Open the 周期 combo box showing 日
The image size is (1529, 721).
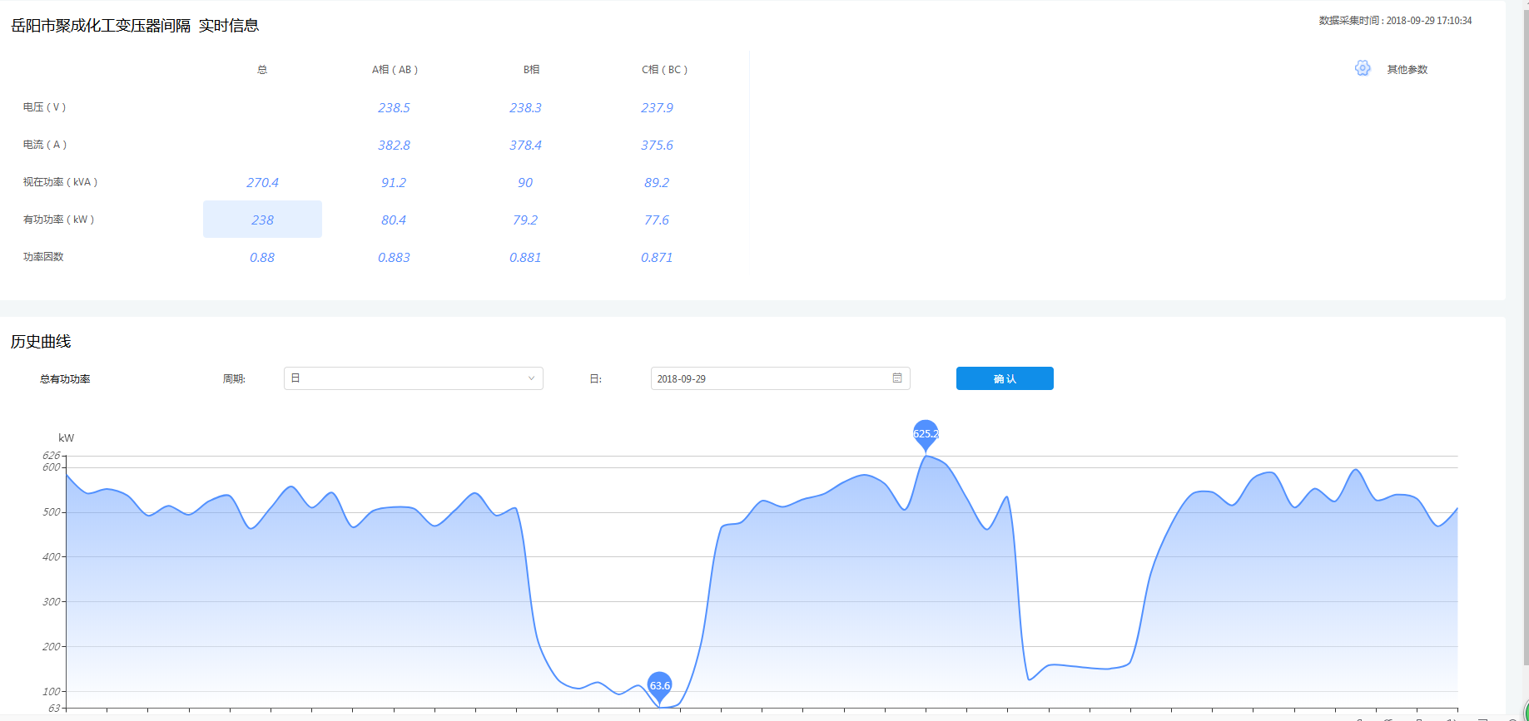413,378
